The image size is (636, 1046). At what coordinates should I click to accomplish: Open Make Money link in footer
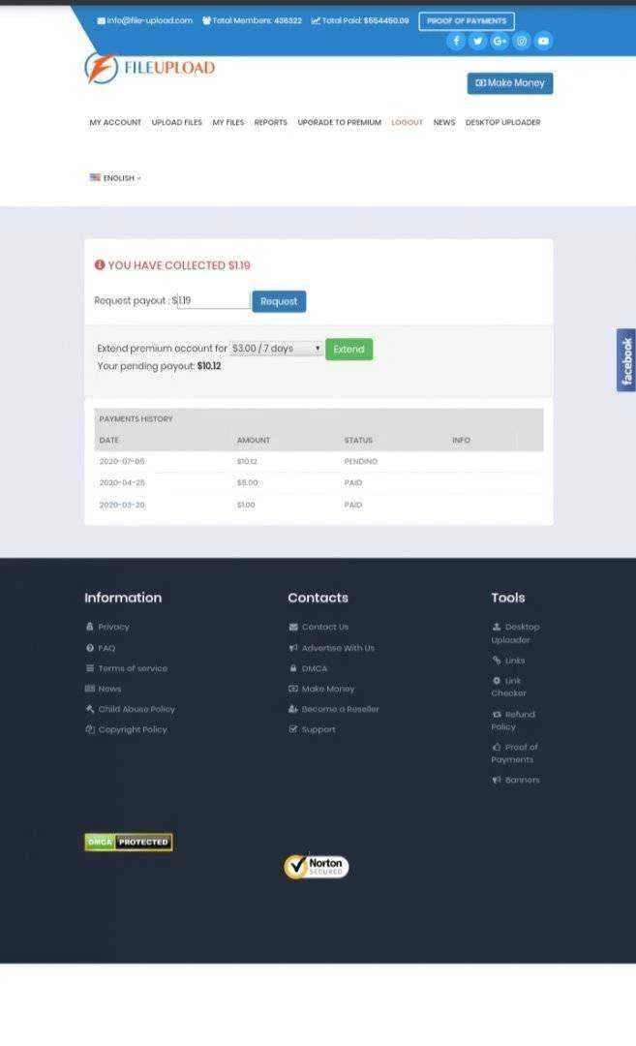point(321,690)
